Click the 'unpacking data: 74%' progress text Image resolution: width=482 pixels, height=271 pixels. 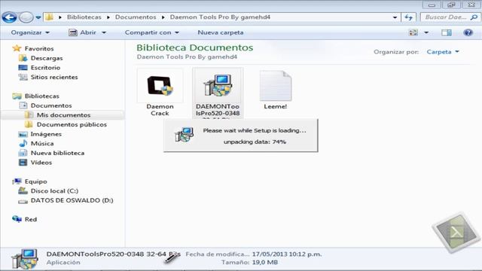255,142
